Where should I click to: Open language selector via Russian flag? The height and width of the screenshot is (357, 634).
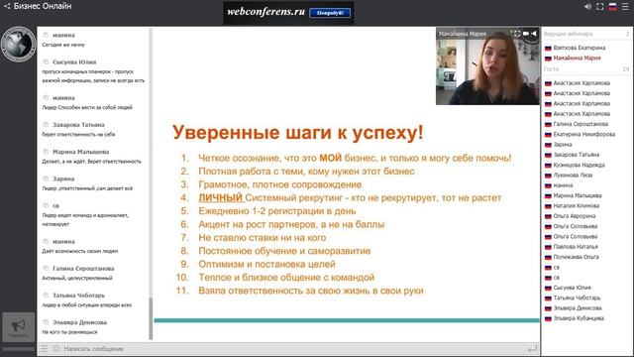tap(613, 7)
